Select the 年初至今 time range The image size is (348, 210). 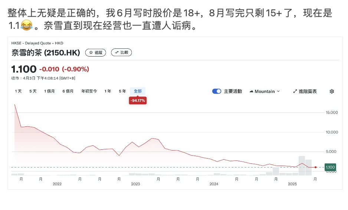[x=89, y=91]
